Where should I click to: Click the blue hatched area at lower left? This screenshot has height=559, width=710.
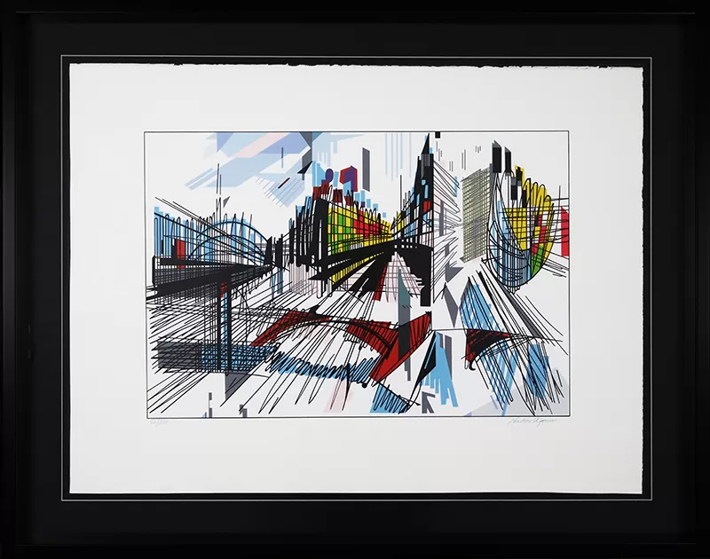tap(209, 357)
